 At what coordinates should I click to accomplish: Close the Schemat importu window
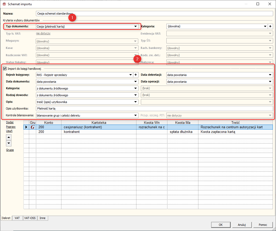tap(270, 4)
